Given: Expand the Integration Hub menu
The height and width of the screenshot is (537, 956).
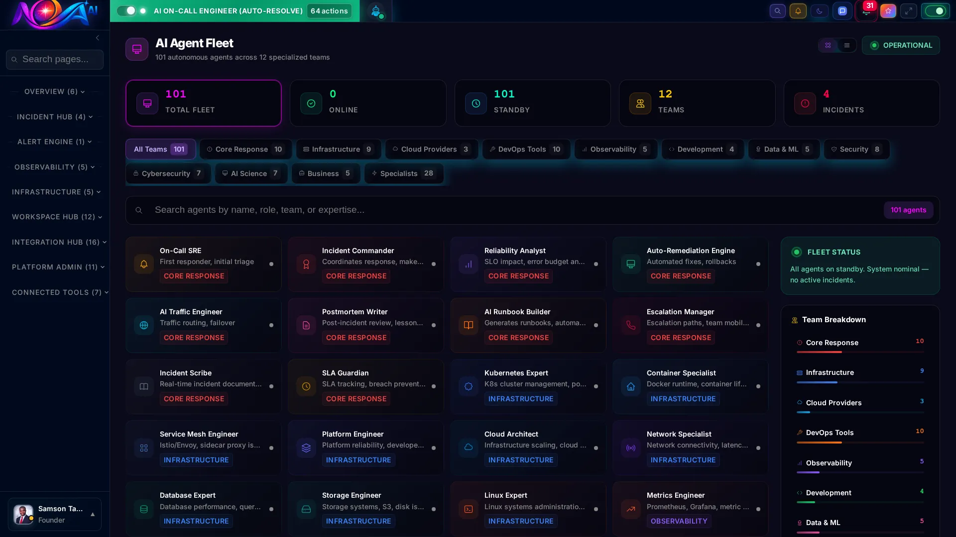Looking at the screenshot, I should (59, 242).
